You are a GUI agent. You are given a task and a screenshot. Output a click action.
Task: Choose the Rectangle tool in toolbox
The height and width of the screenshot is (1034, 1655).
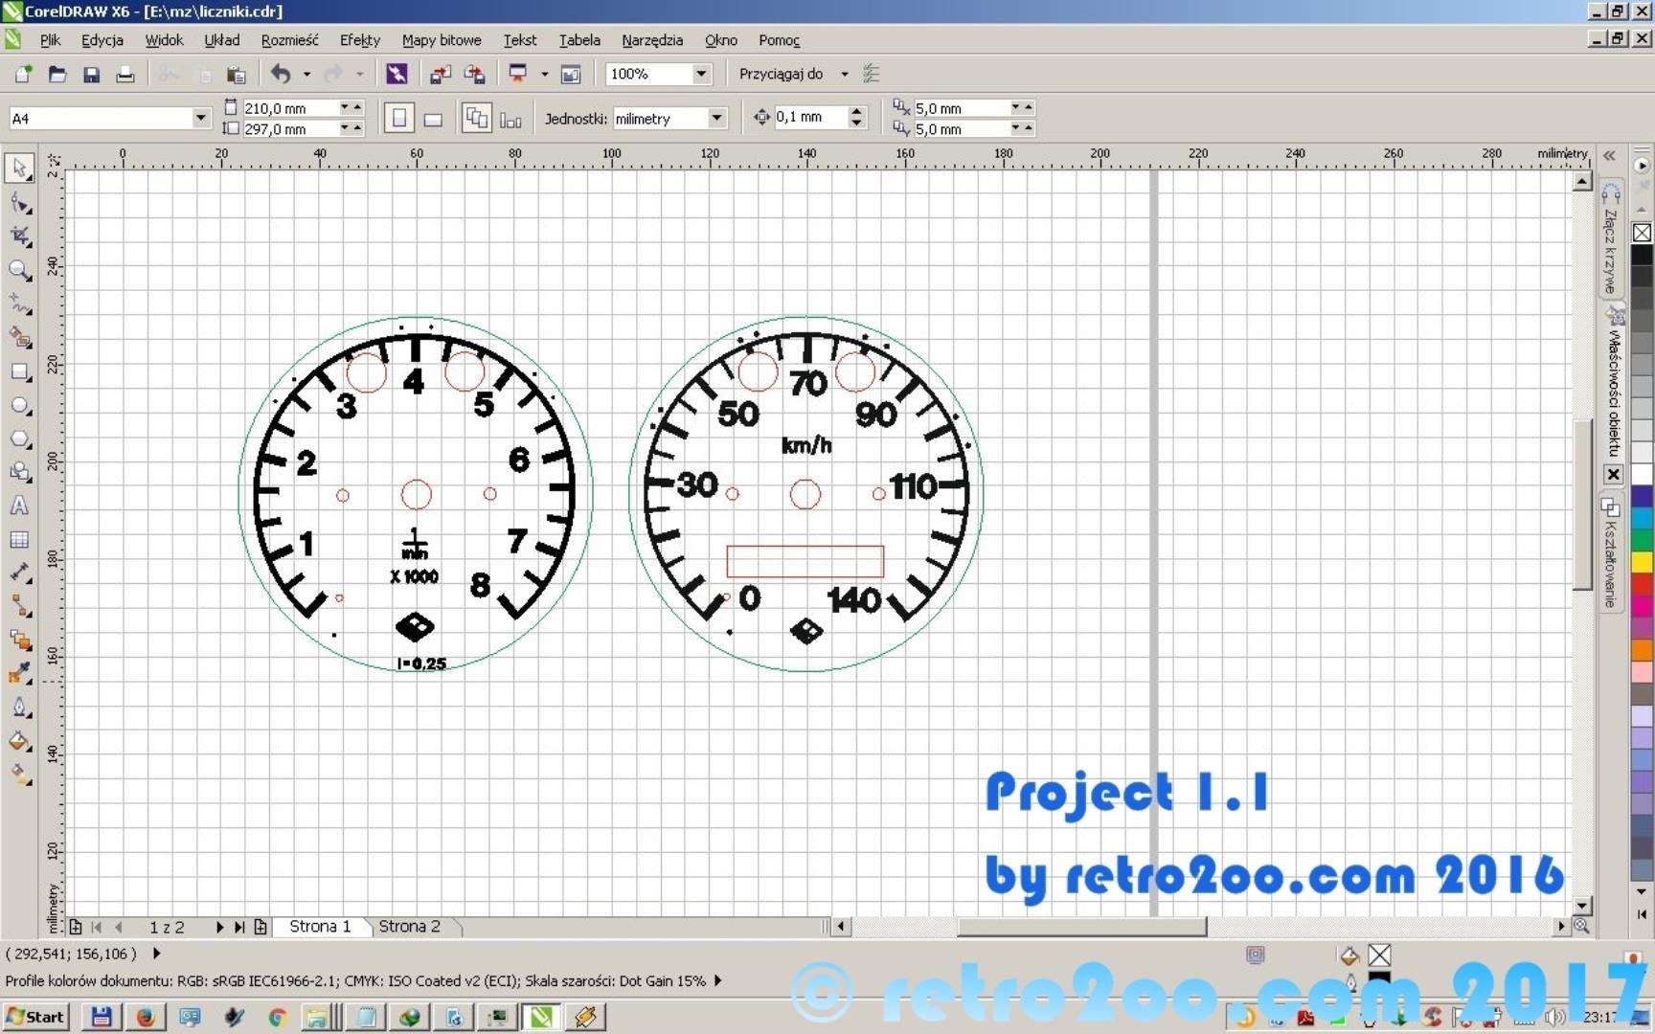pos(19,372)
